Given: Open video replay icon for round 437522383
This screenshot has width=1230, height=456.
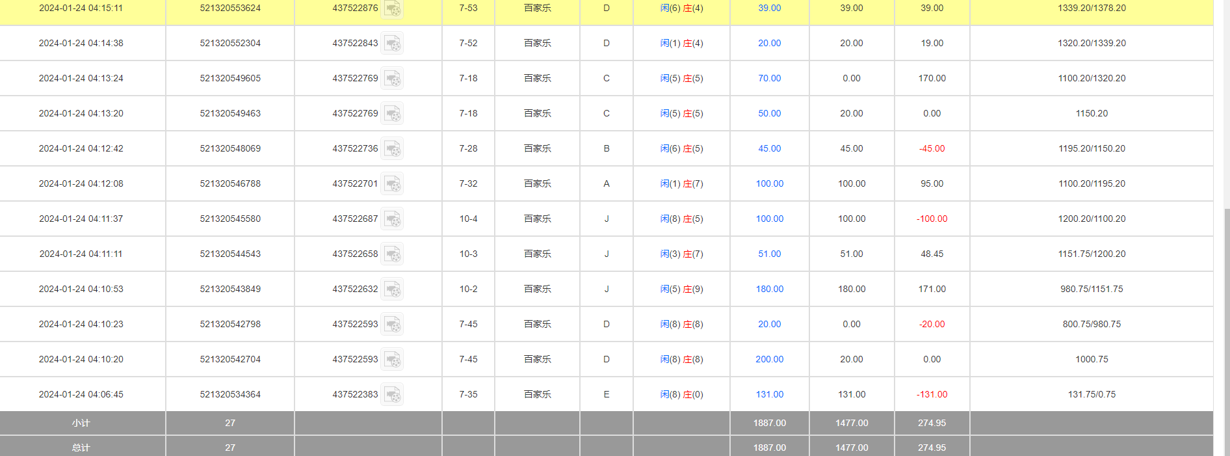Looking at the screenshot, I should (x=392, y=395).
